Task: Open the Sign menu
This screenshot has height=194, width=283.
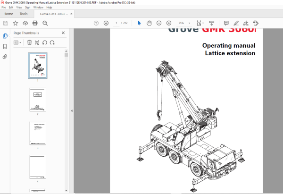Action: click(x=28, y=8)
